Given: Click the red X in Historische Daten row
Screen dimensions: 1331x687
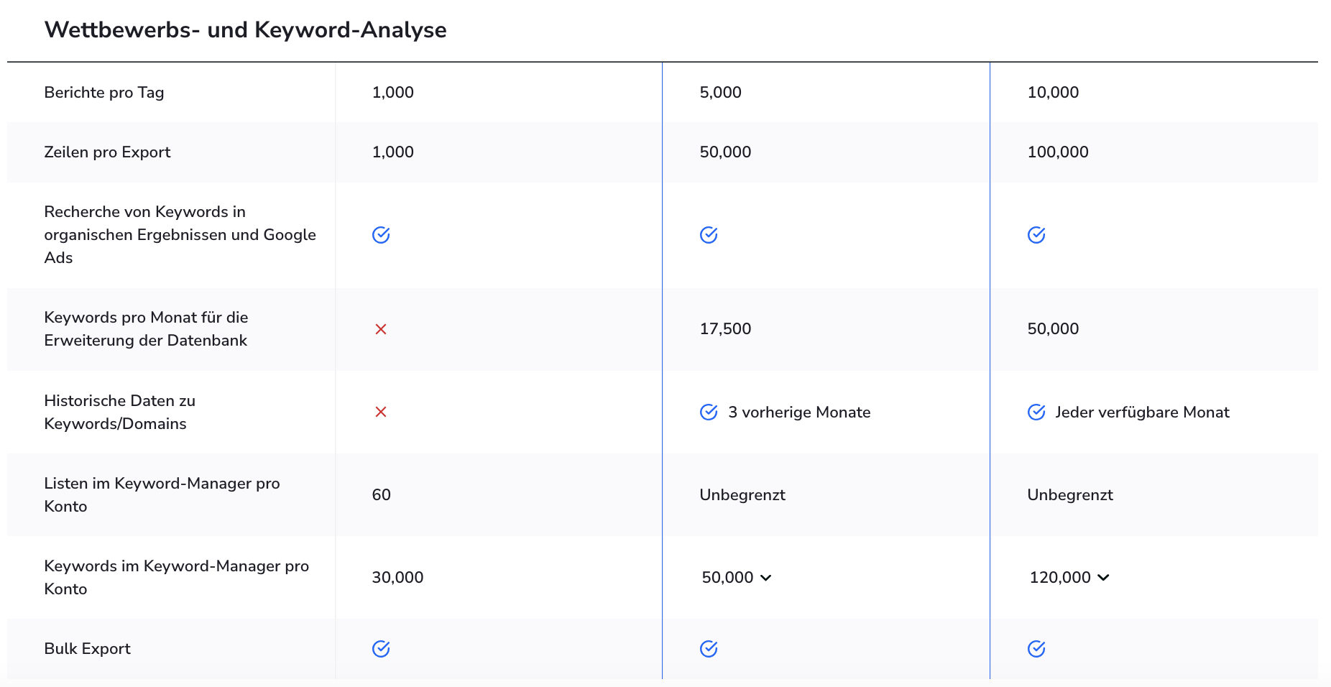Looking at the screenshot, I should pyautogui.click(x=381, y=412).
